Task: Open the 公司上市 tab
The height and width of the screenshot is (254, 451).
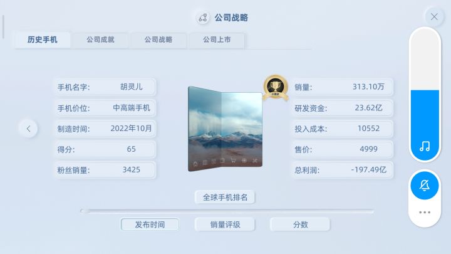Action: point(217,40)
